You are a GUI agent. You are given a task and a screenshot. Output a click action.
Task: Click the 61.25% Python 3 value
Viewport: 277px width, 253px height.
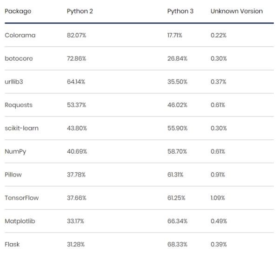pos(176,198)
